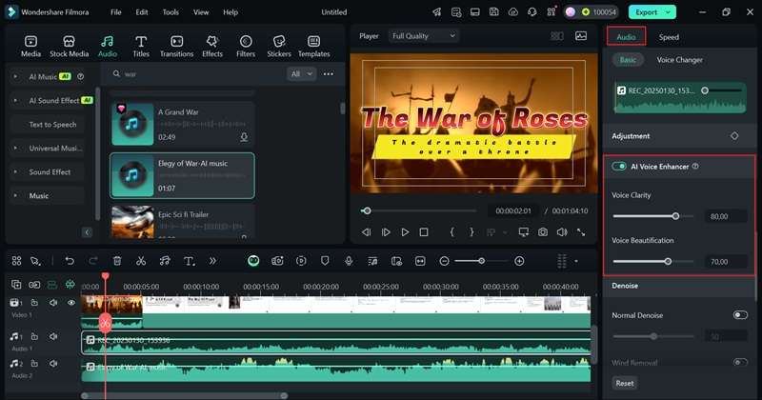
Task: Zoom in the timeline with plus icon
Action: (519, 261)
